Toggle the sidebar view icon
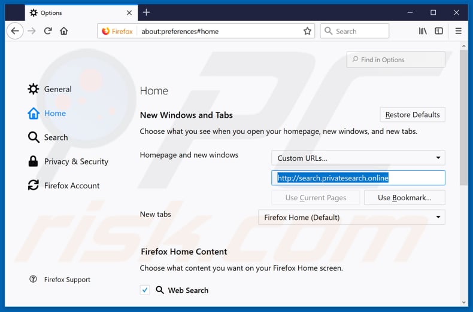 (439, 31)
